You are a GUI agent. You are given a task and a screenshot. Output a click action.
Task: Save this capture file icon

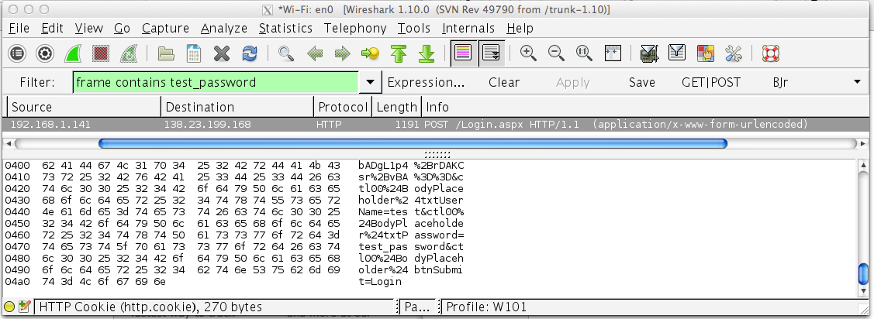click(193, 53)
